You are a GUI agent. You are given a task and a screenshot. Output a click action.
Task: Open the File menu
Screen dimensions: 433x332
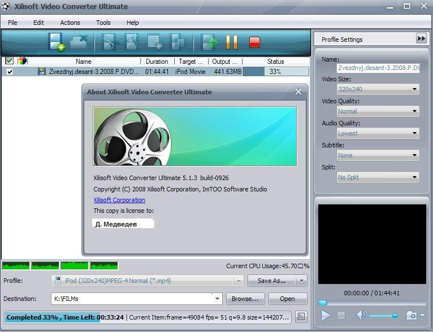pos(12,23)
